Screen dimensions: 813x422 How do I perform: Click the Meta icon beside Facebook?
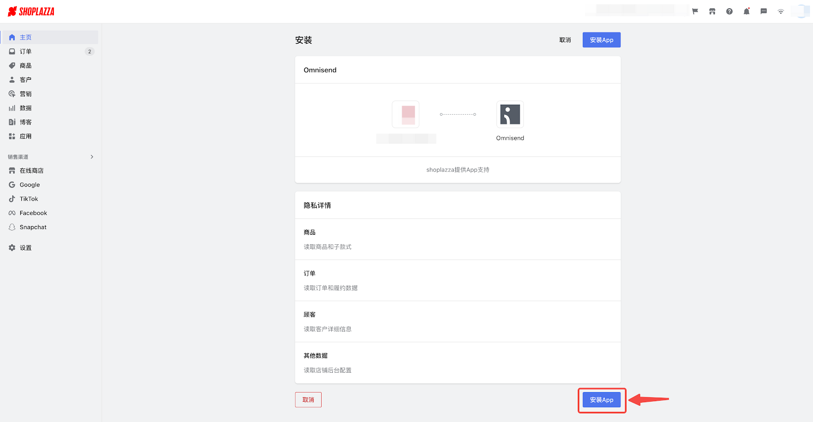click(12, 213)
